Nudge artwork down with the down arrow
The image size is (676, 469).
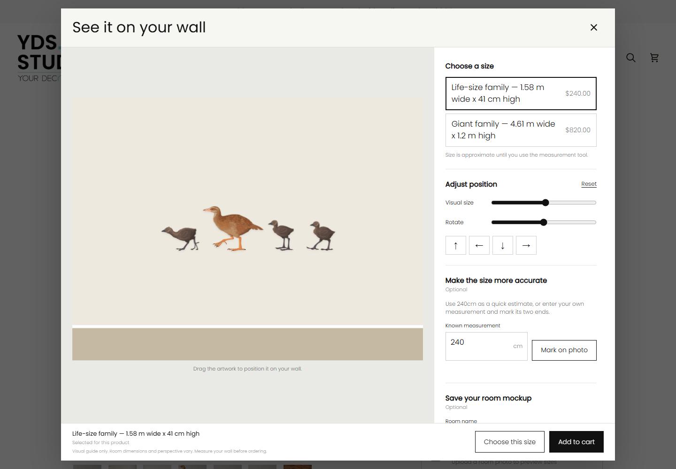503,245
